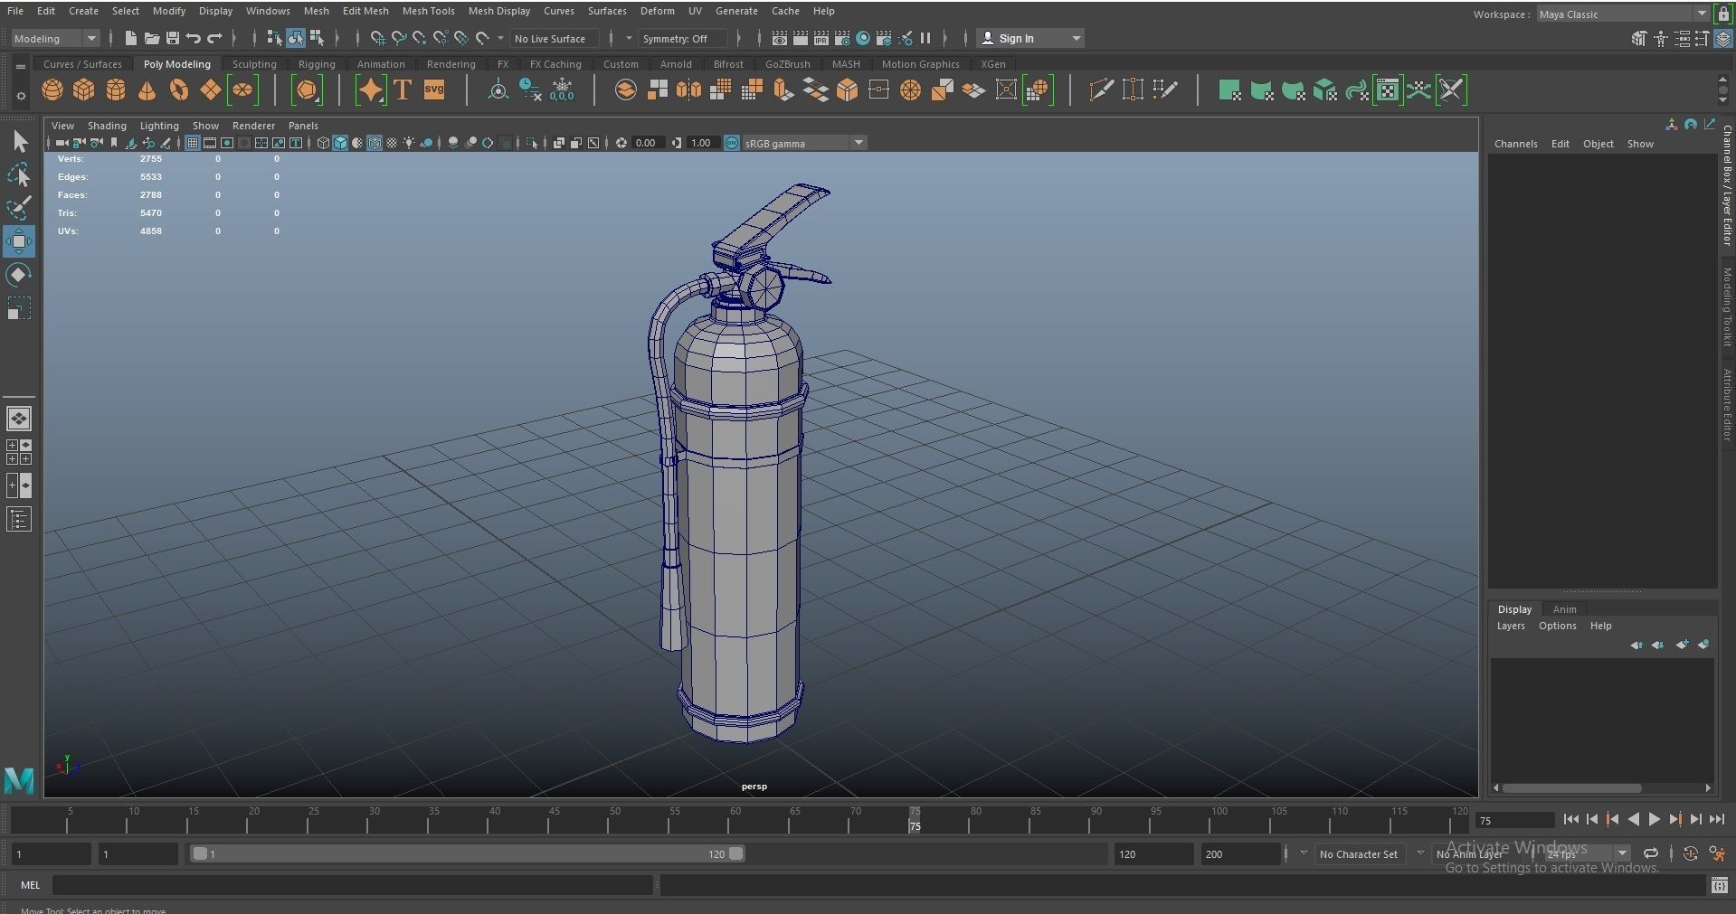The width and height of the screenshot is (1736, 914).
Task: Create a polygon sphere from the shelf
Action: click(x=52, y=90)
